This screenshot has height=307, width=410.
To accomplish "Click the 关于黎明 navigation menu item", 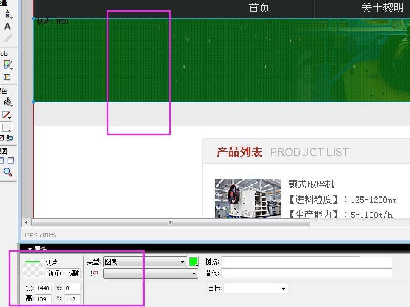I will pos(382,8).
